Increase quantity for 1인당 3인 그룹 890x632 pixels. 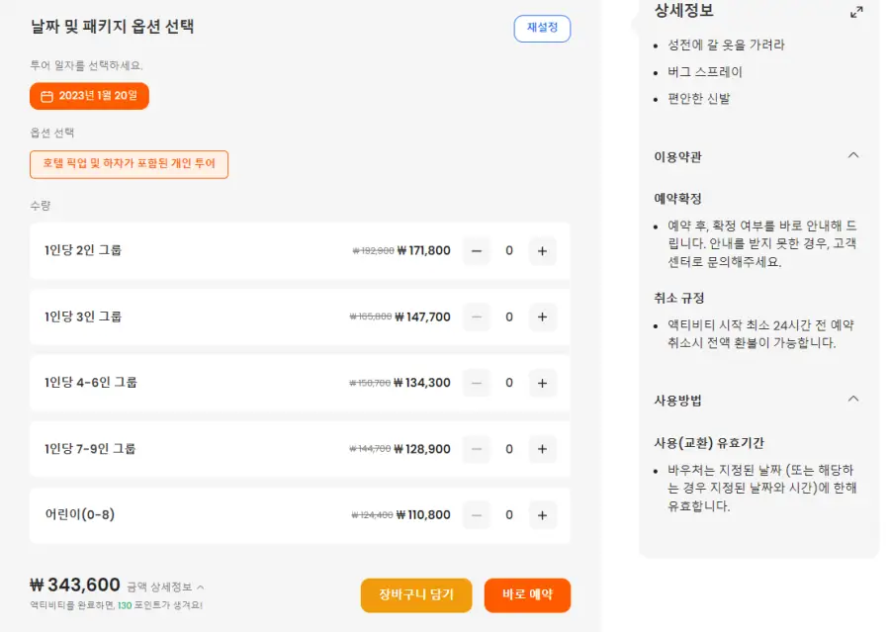(x=542, y=316)
